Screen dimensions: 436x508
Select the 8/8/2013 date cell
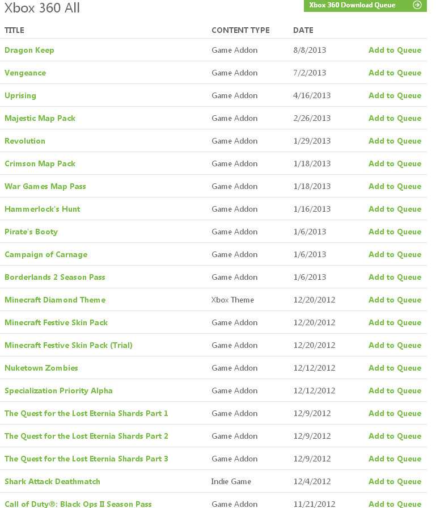coord(310,50)
